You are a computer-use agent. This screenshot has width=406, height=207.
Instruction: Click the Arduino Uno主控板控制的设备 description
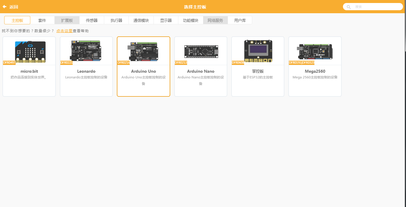pyautogui.click(x=144, y=81)
